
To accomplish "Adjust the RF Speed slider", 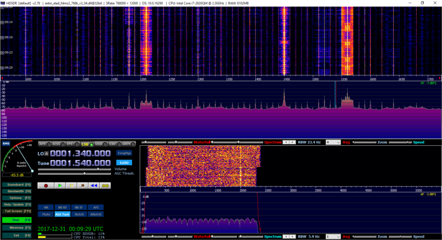I will coord(400,142).
